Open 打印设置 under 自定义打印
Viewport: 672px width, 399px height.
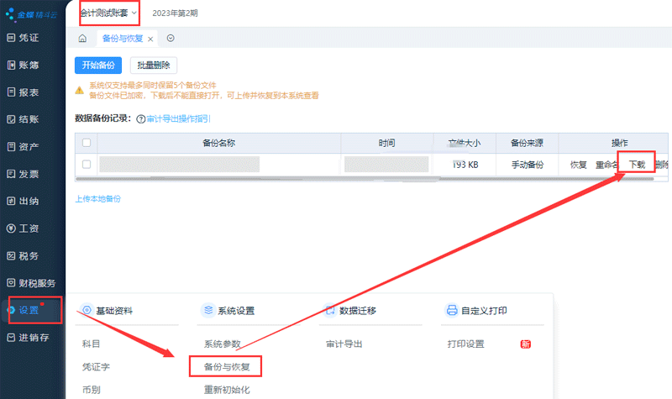click(466, 344)
